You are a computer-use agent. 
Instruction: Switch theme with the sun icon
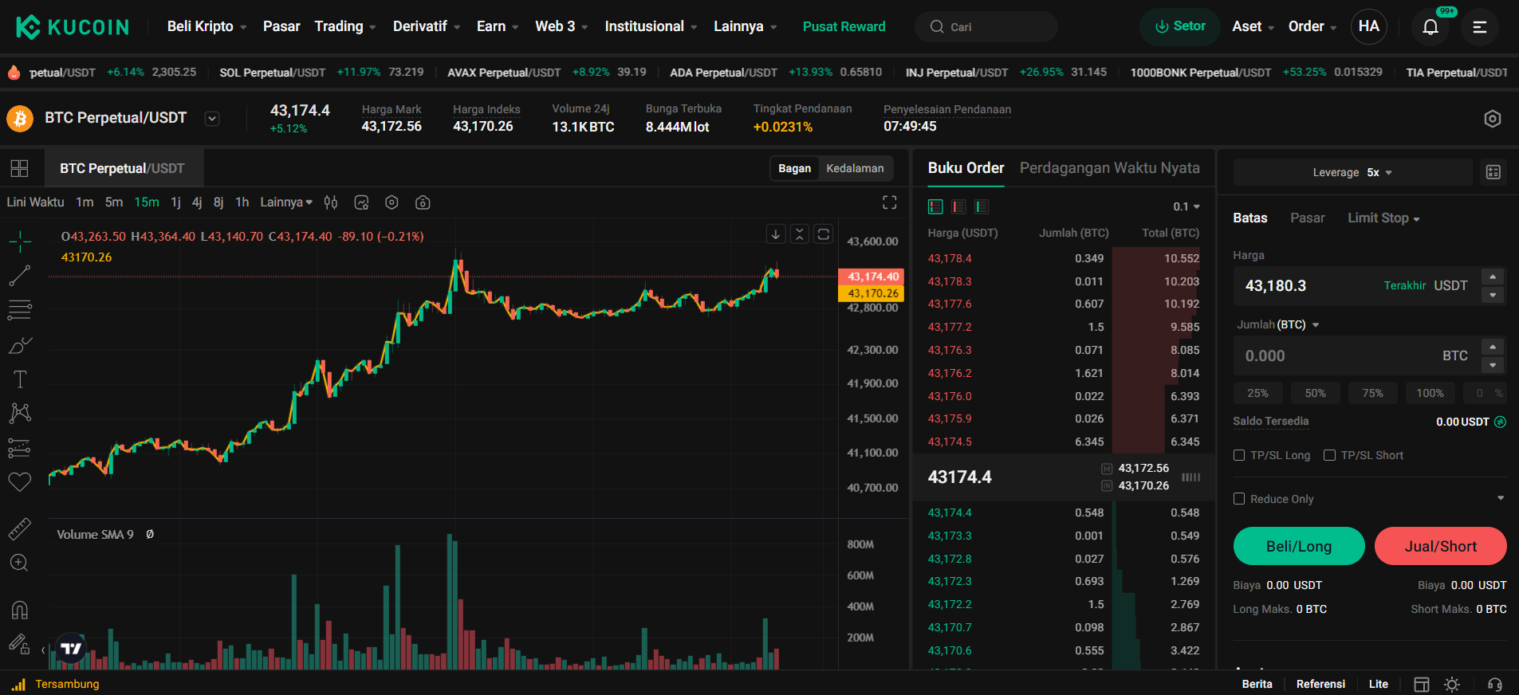[x=1452, y=685]
